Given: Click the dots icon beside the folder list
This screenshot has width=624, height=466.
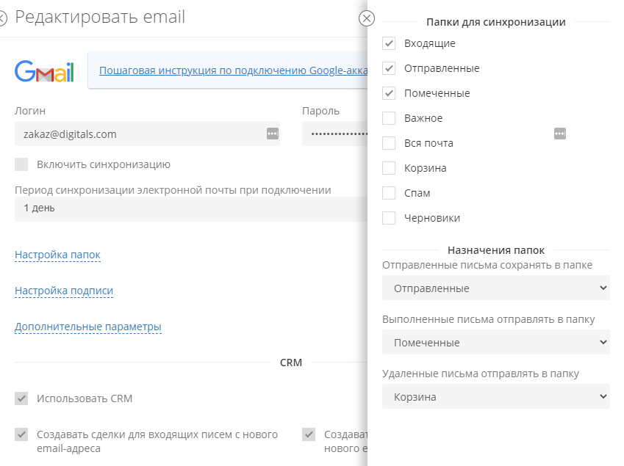Looking at the screenshot, I should (560, 133).
